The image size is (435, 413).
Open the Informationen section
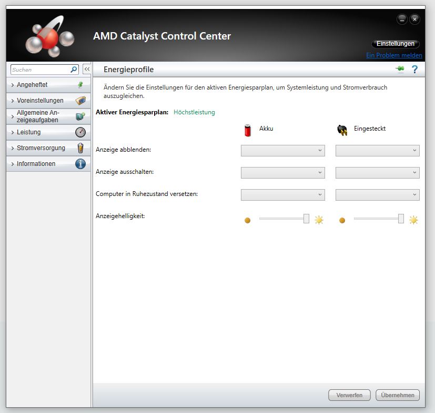coord(48,164)
